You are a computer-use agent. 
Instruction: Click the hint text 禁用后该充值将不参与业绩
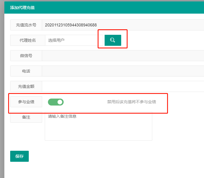tap(132, 102)
